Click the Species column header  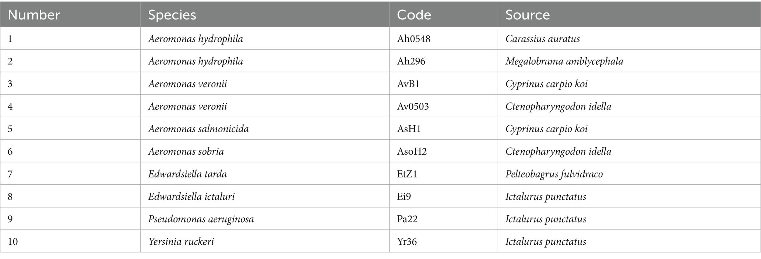(265, 15)
